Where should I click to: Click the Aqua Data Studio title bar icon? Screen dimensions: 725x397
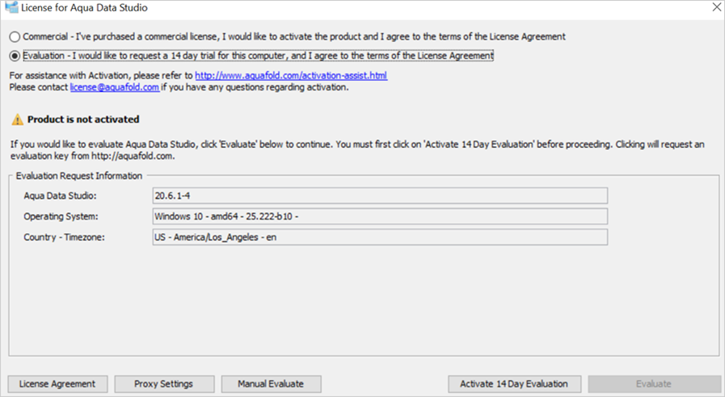click(x=11, y=7)
